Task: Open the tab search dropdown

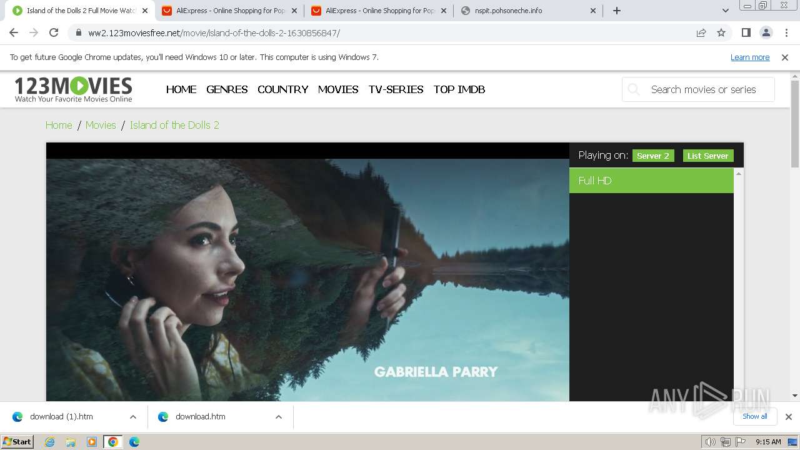Action: coord(726,11)
